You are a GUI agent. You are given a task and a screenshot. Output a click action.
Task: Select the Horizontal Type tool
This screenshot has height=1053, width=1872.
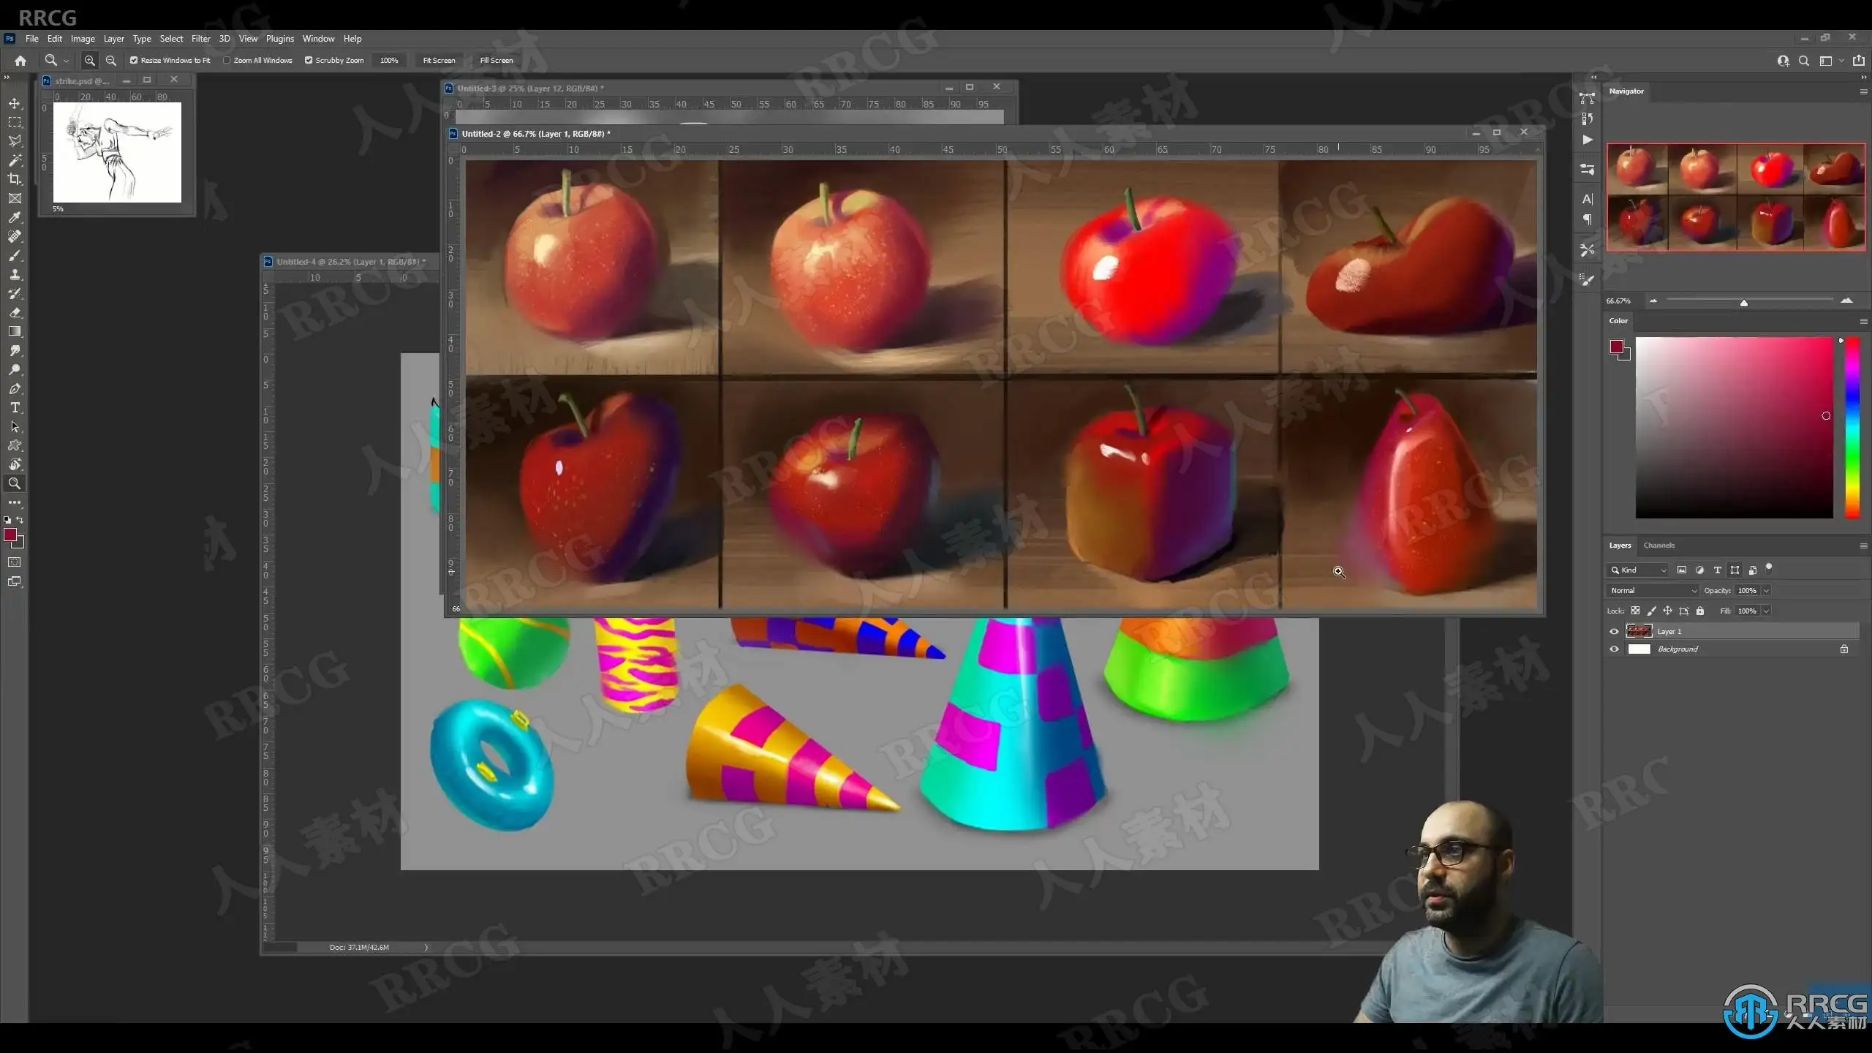(x=15, y=407)
